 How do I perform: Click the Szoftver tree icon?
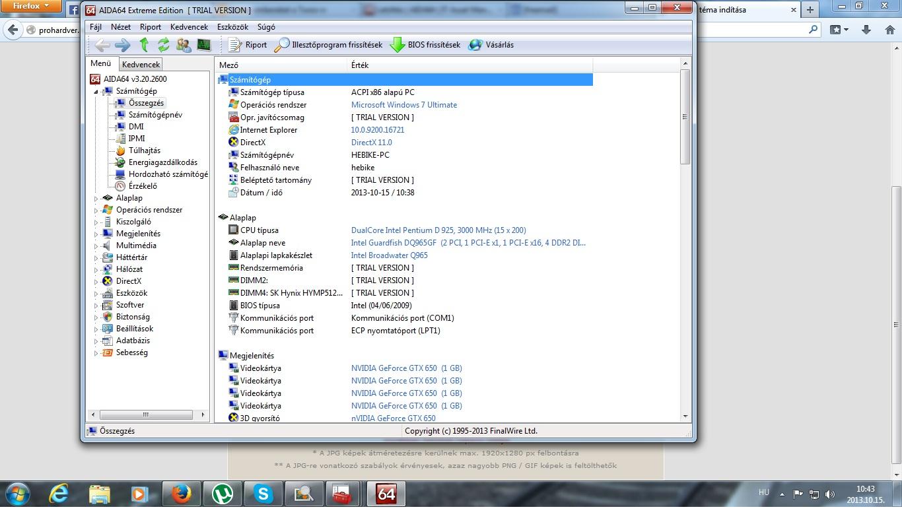(108, 305)
